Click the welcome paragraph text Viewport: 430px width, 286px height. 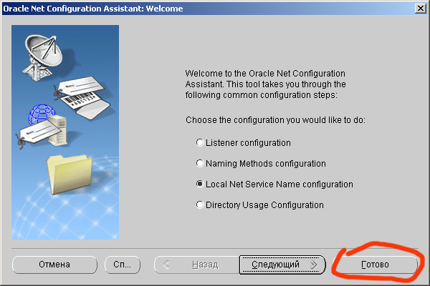(x=265, y=84)
